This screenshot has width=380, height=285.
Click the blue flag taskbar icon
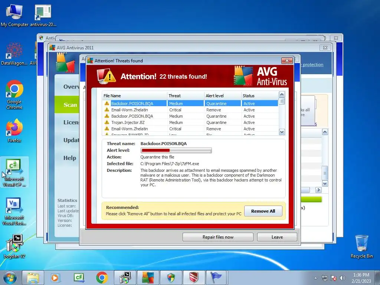[x=216, y=278]
